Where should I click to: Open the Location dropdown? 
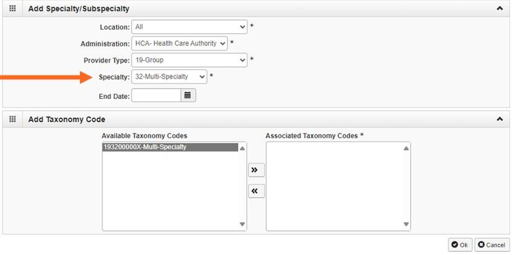[x=189, y=27]
